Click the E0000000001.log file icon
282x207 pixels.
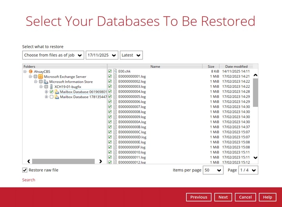coord(115,77)
